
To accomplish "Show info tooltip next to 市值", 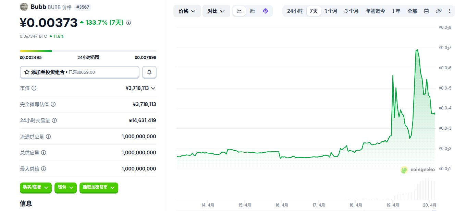I will [34, 88].
